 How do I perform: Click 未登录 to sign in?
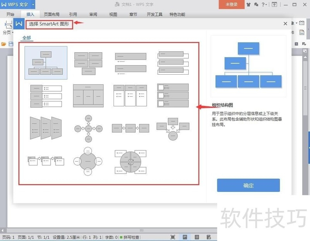[231, 5]
